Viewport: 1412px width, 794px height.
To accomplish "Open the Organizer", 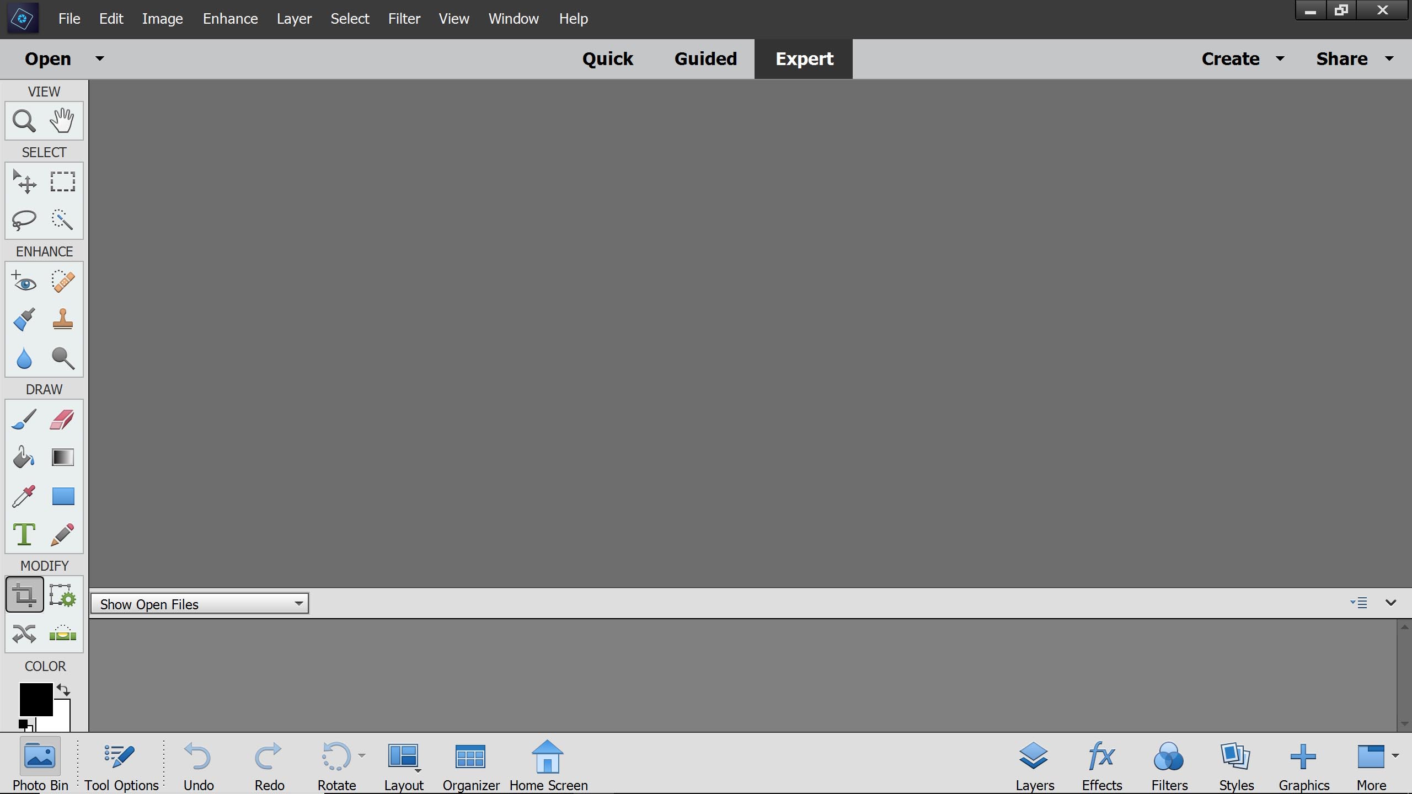I will 470,765.
